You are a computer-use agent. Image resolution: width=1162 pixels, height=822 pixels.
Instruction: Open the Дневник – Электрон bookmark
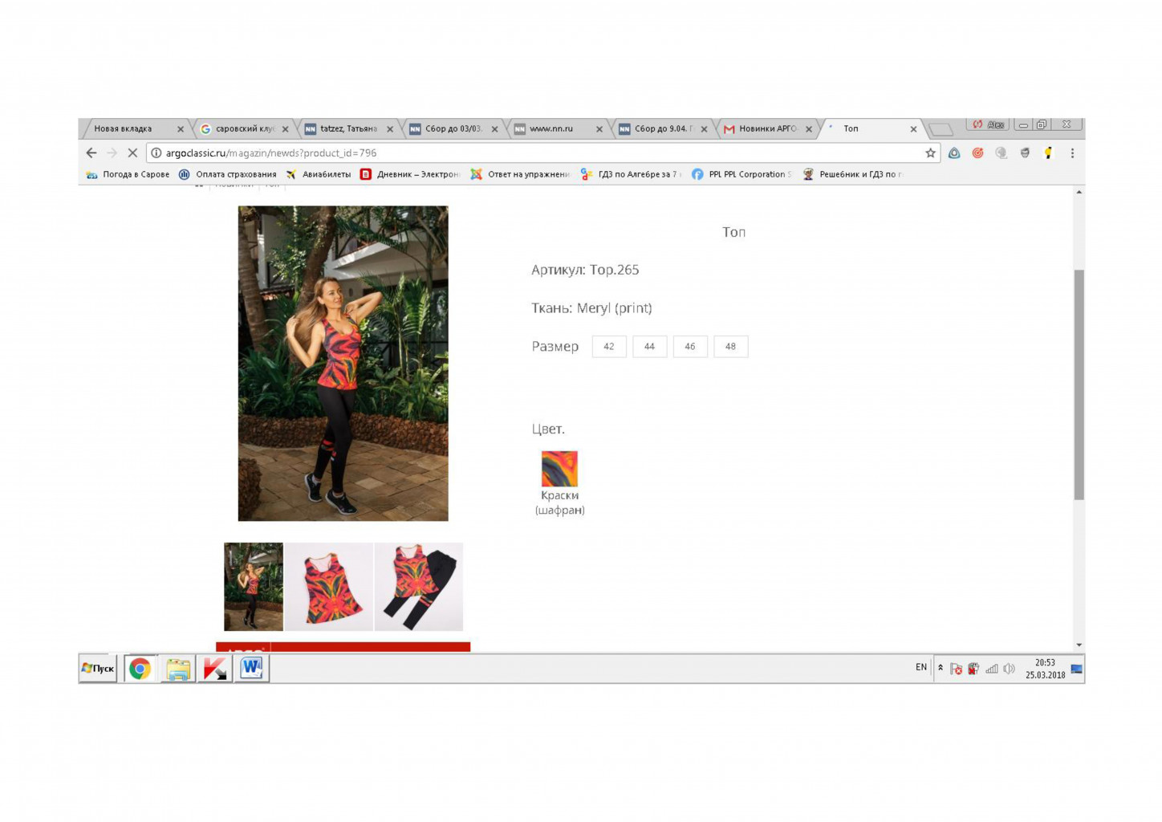pyautogui.click(x=409, y=174)
